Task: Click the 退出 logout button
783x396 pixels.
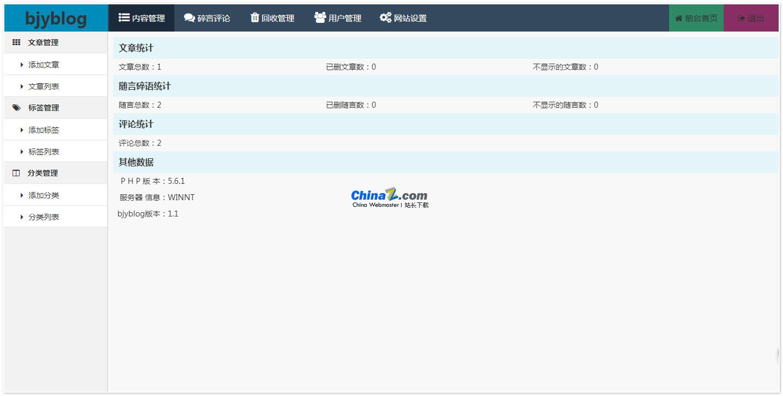Action: click(751, 17)
